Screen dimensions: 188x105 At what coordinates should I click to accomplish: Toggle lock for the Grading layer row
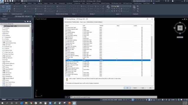[142, 31]
